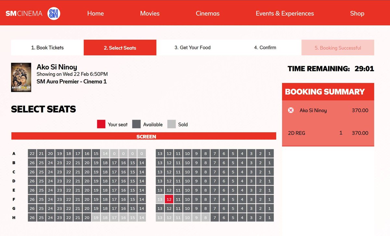Select seat A22 in the left block
The height and width of the screenshot is (236, 390).
(x=32, y=154)
